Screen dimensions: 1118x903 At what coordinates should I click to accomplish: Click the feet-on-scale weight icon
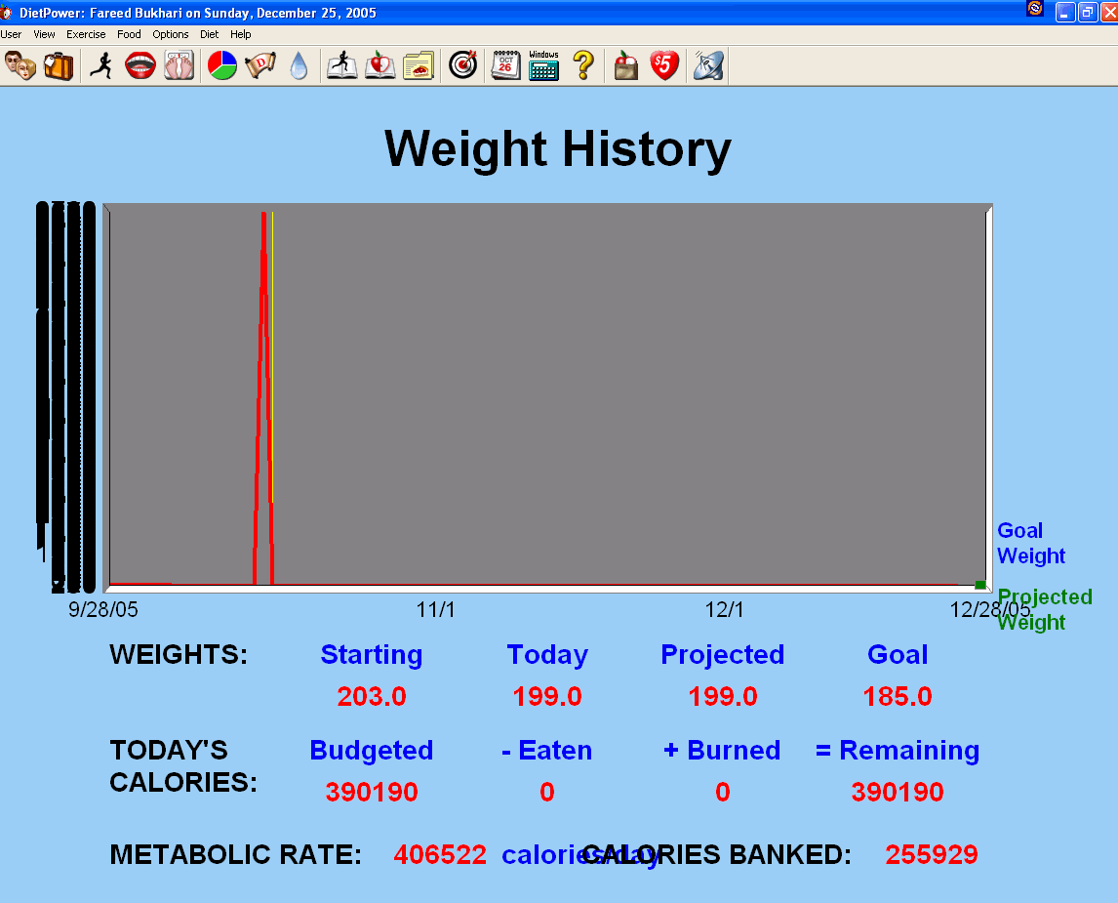pos(179,65)
